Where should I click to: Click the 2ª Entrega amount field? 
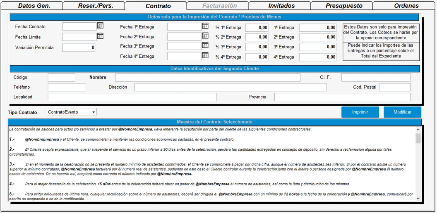[318, 37]
